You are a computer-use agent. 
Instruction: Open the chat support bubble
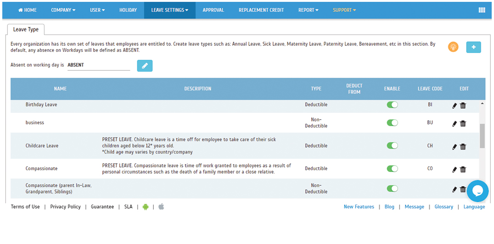click(x=477, y=191)
